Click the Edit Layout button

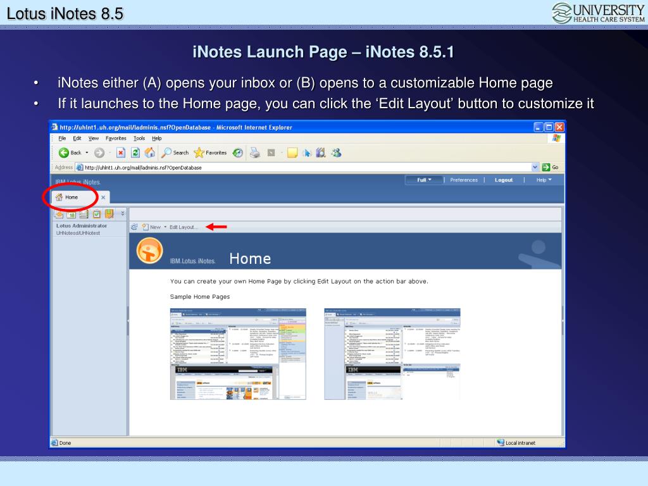coord(184,227)
